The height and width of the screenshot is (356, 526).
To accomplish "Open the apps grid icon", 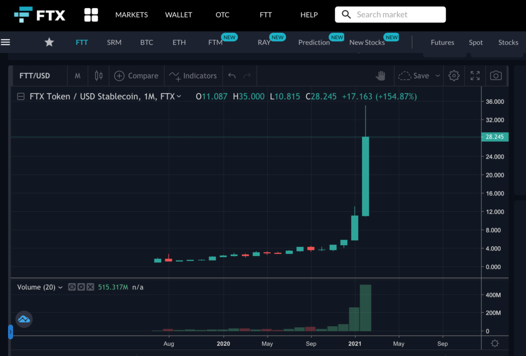I will [91, 15].
